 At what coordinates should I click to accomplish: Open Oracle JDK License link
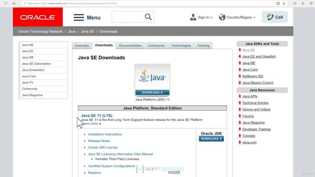pyautogui.click(x=103, y=147)
